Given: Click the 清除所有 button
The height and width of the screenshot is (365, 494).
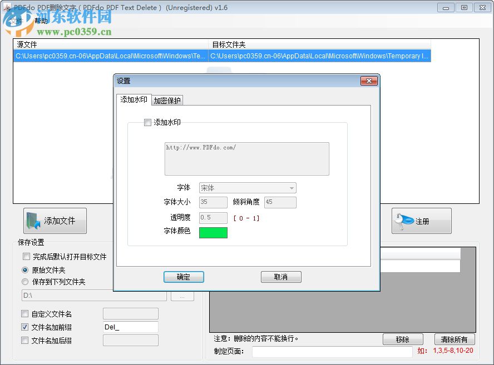Looking at the screenshot, I should 453,339.
